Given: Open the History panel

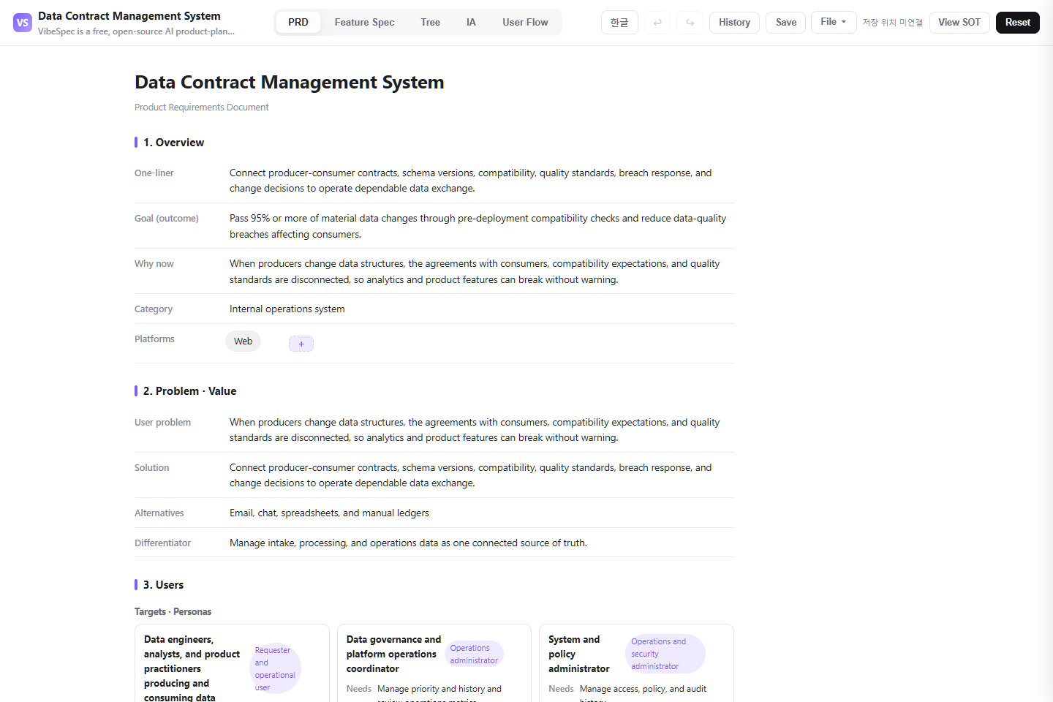Looking at the screenshot, I should 734,23.
